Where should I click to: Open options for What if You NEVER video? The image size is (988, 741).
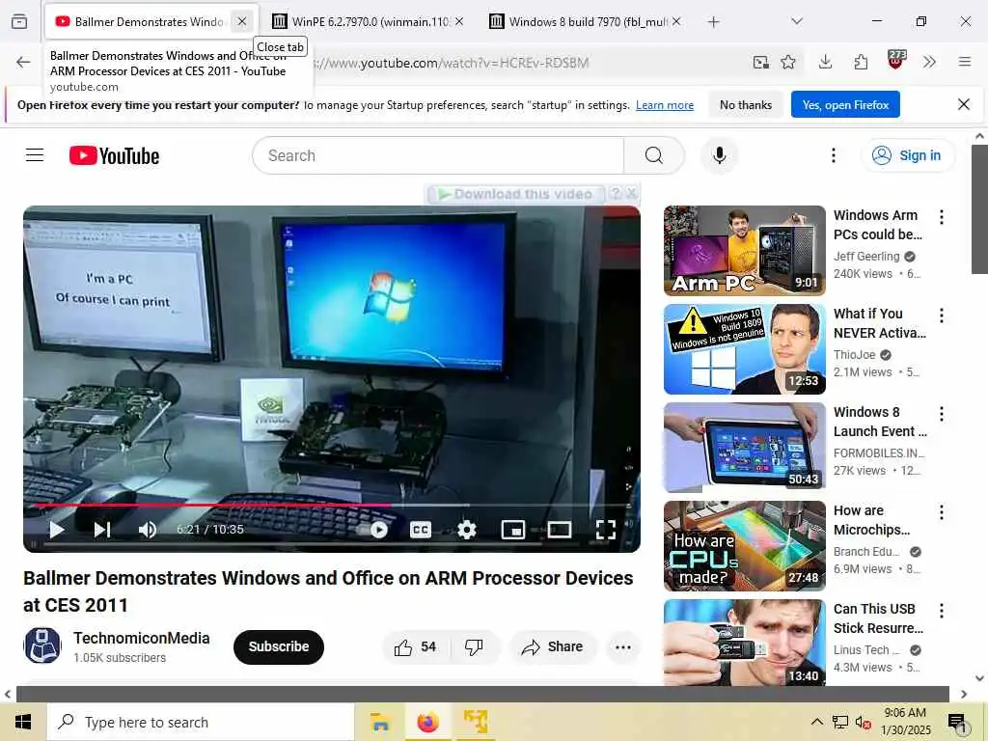942,316
